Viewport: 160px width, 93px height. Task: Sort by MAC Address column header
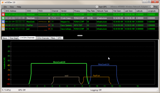pos(15,11)
